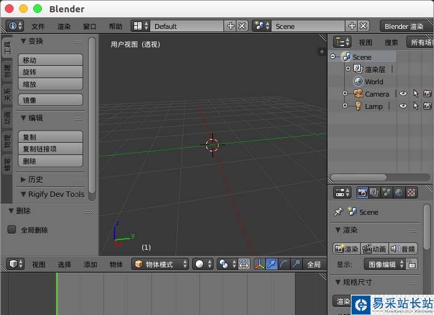Click the World globe icon
This screenshot has height=315, width=434.
tap(358, 82)
